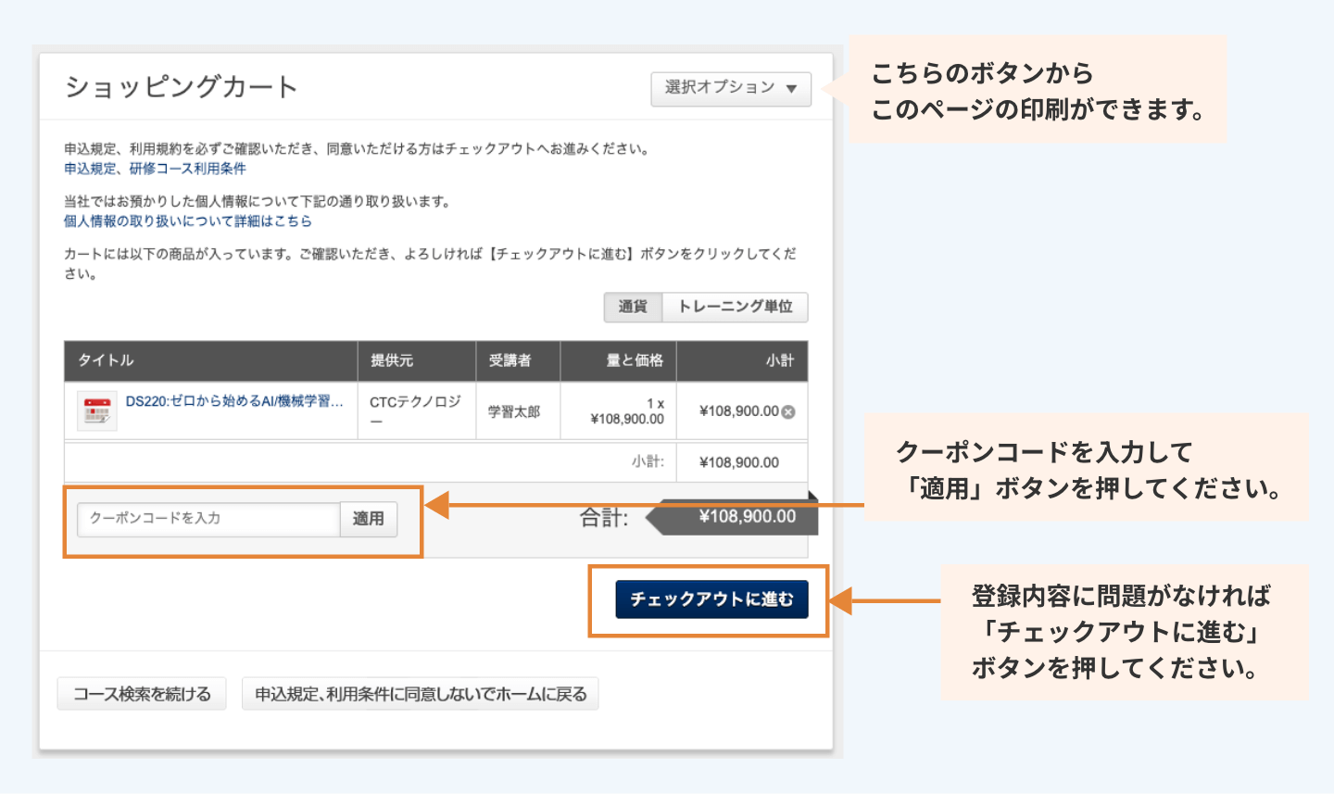Open the 申込規定、研修コース利用条件 link
The width and height of the screenshot is (1334, 794).
[x=155, y=169]
